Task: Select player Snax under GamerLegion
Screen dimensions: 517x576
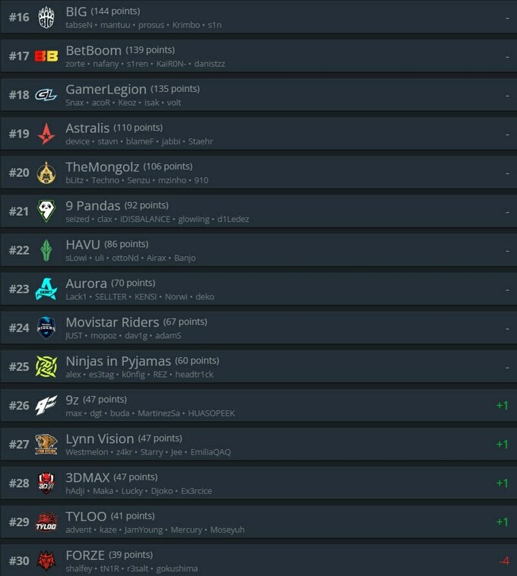Action: pos(75,103)
